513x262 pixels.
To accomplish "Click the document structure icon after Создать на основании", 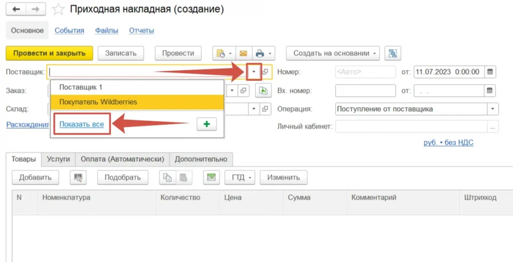I will click(392, 53).
